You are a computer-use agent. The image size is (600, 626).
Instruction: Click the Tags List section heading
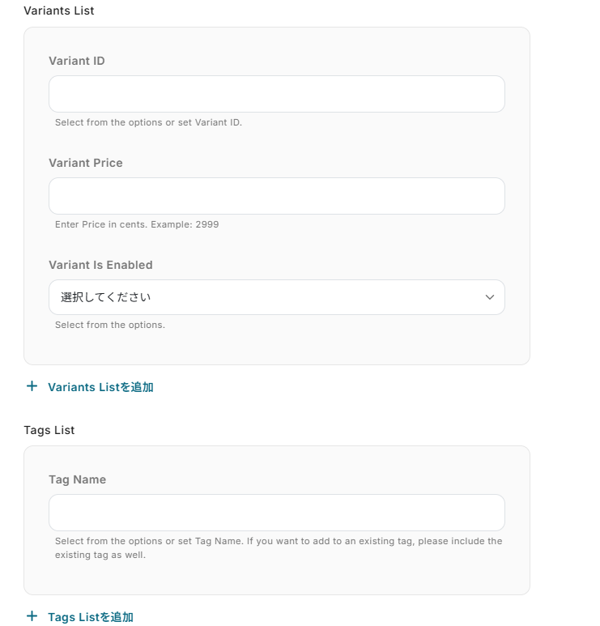click(x=49, y=430)
